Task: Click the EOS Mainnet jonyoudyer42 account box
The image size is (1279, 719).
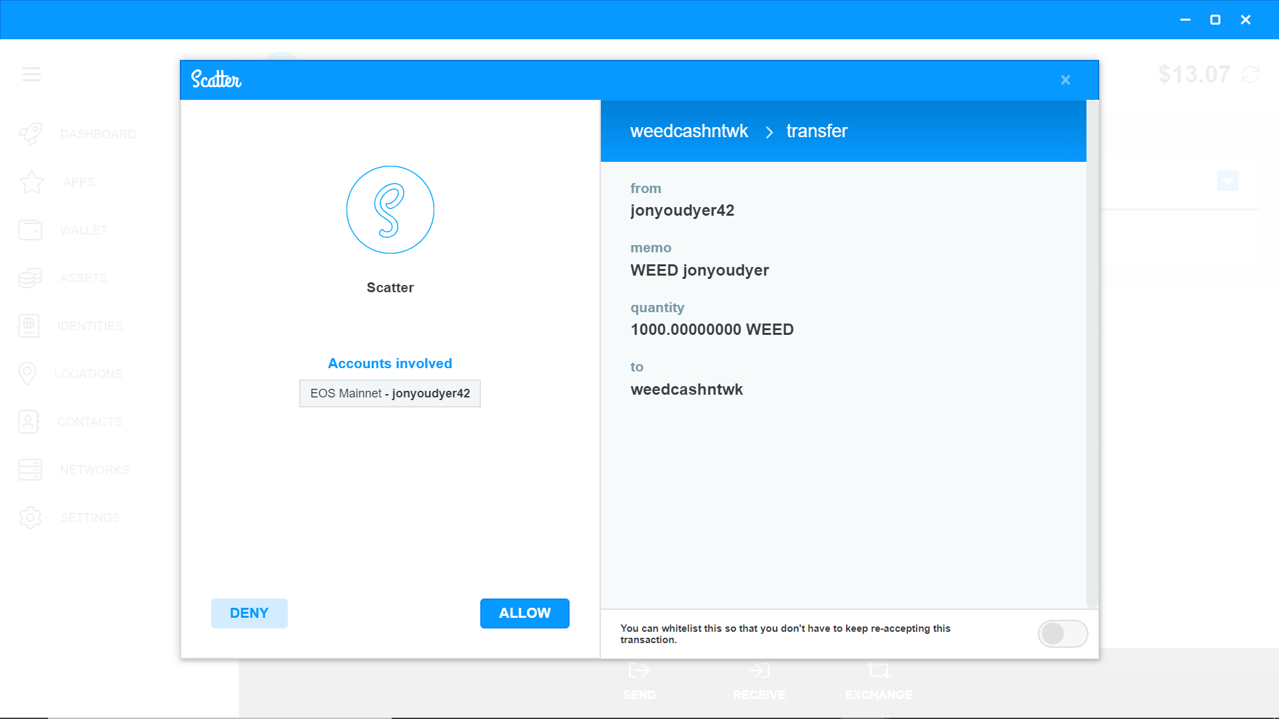Action: point(390,393)
